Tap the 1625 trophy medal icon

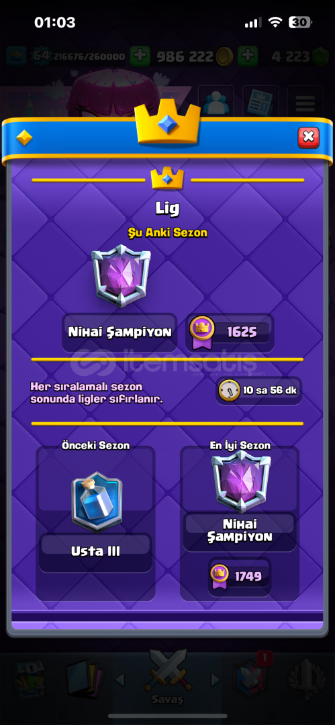[203, 332]
